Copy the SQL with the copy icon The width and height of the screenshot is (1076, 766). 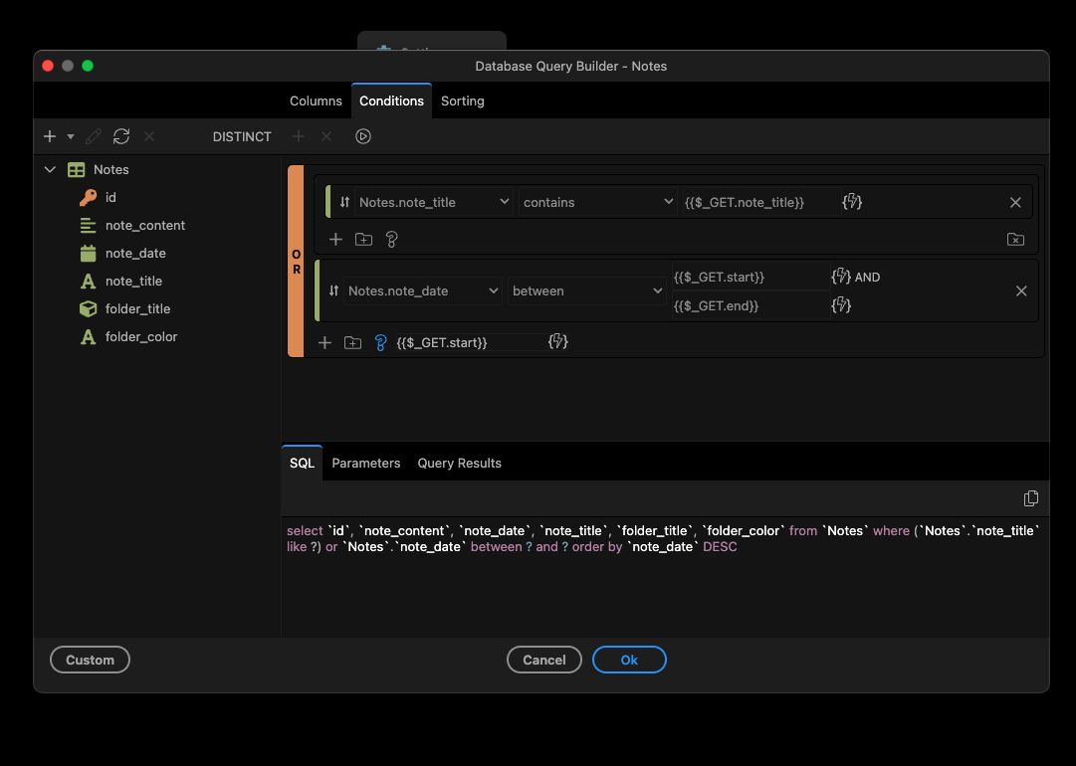(1031, 498)
